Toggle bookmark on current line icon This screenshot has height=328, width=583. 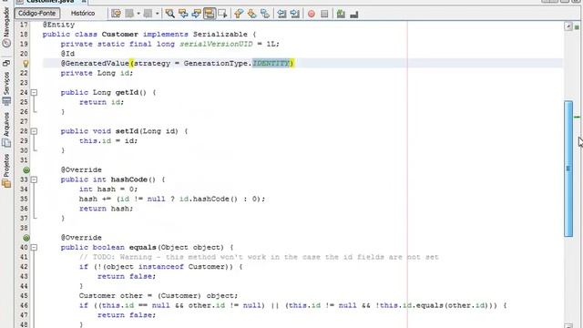(265, 14)
